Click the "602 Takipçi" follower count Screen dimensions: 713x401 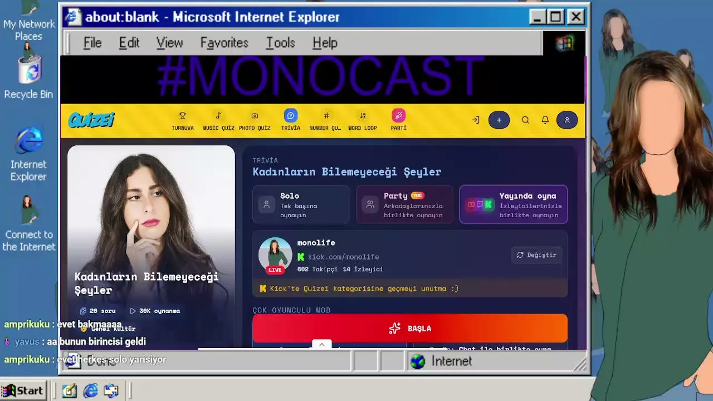318,269
